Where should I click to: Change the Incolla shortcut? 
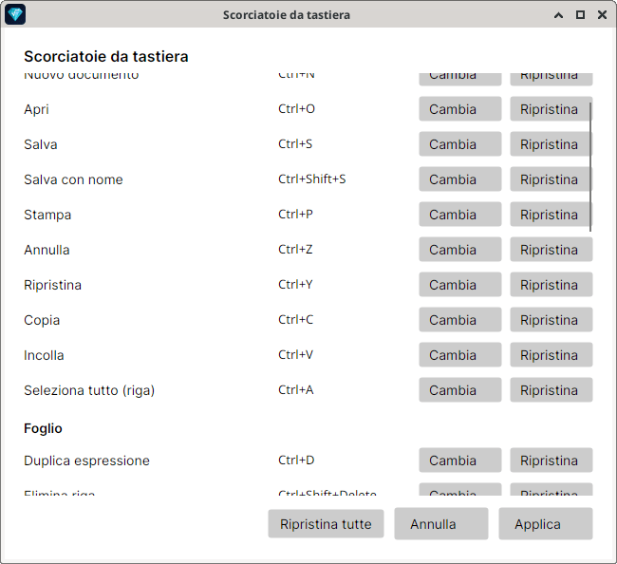click(460, 355)
